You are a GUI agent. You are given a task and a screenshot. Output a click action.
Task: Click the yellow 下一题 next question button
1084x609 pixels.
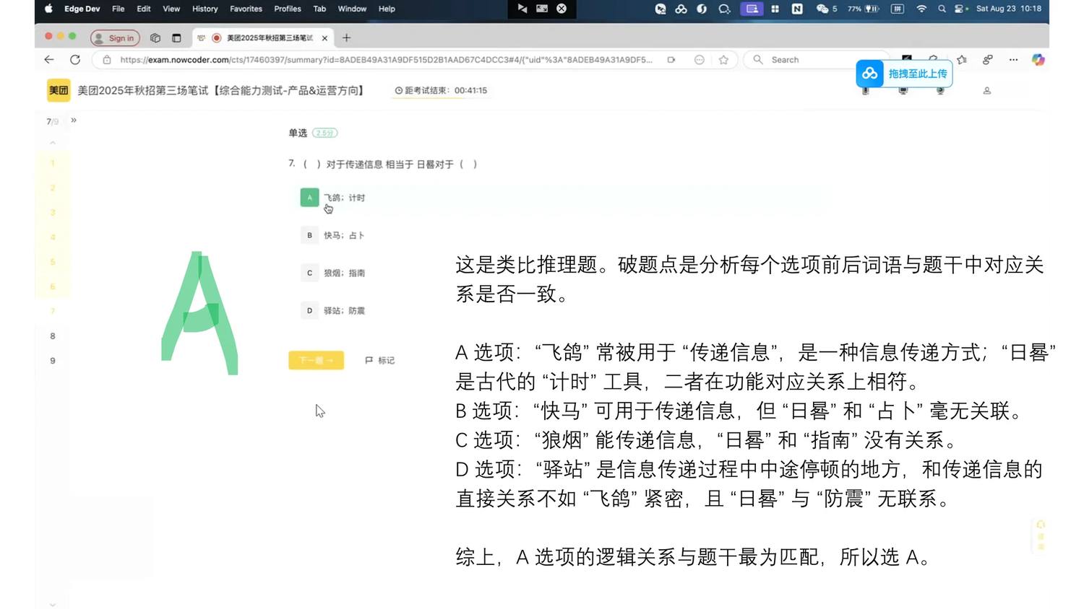317,360
